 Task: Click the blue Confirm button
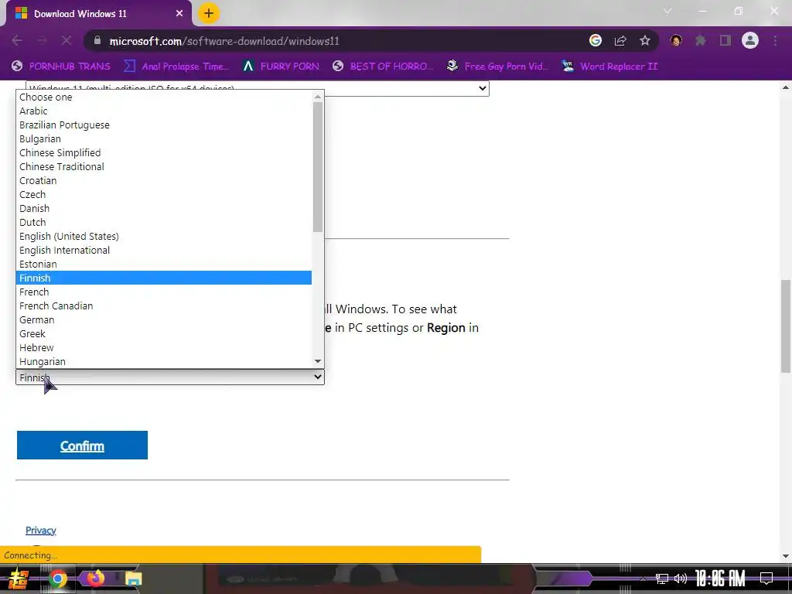point(82,445)
